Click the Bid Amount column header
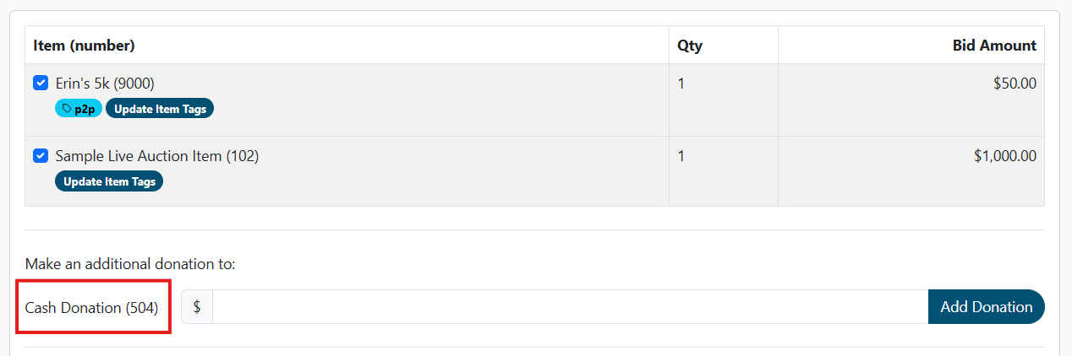 coord(994,46)
